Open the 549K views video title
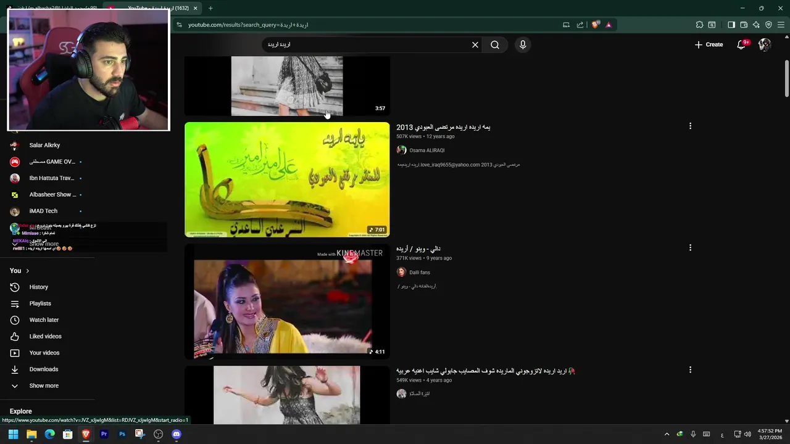 pos(486,371)
